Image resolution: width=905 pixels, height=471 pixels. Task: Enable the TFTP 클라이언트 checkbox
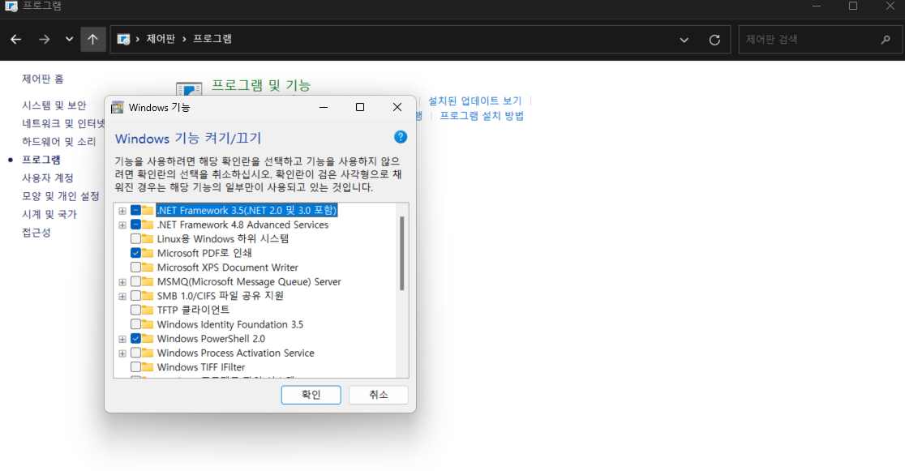coord(135,310)
